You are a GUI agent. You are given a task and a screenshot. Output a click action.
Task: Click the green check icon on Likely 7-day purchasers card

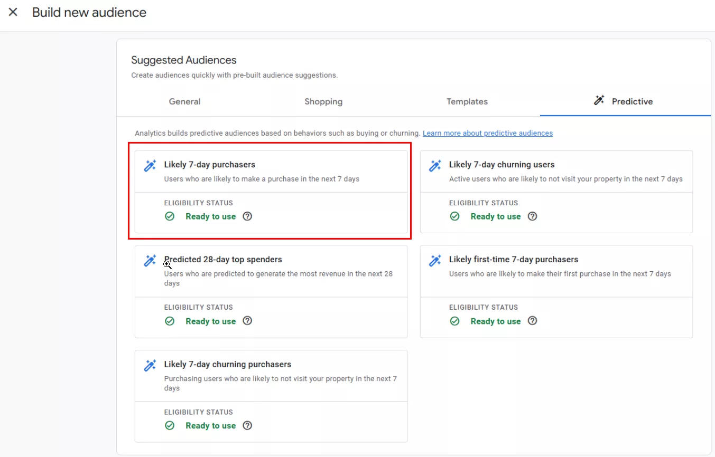(170, 216)
